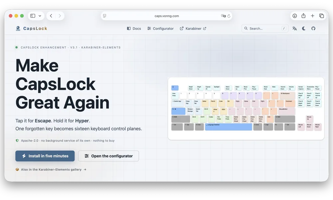Click the Screen Capture key

[x=301, y=88]
